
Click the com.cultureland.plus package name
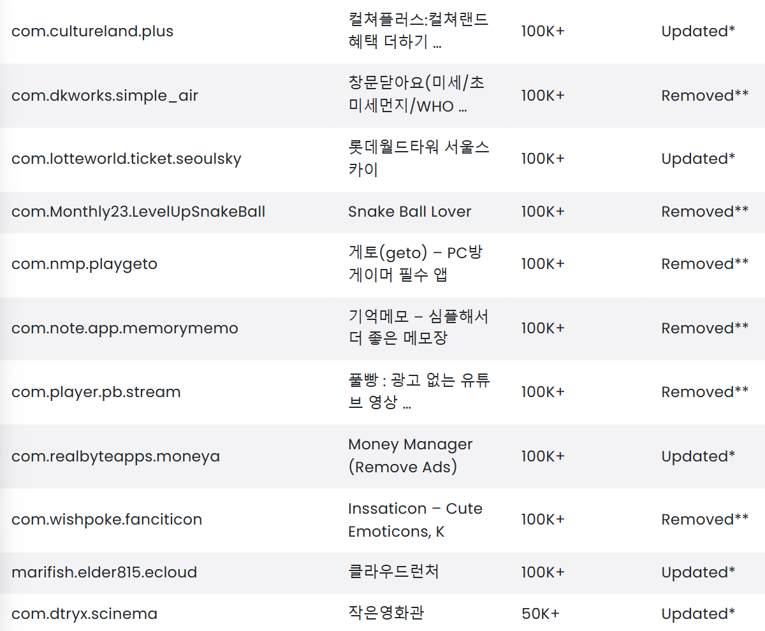(x=92, y=31)
